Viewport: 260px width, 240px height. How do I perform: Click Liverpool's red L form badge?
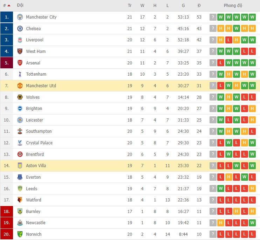pos(228,40)
